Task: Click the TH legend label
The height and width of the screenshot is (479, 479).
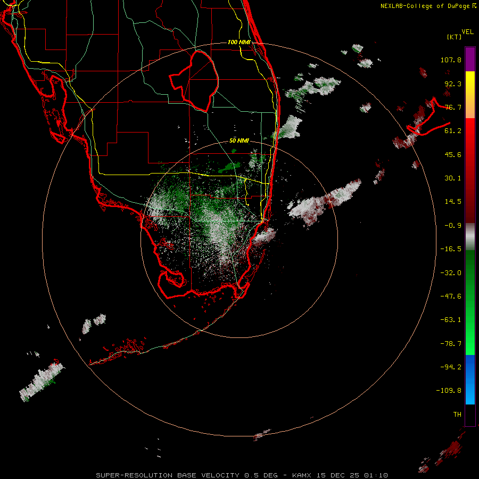Action: (457, 415)
